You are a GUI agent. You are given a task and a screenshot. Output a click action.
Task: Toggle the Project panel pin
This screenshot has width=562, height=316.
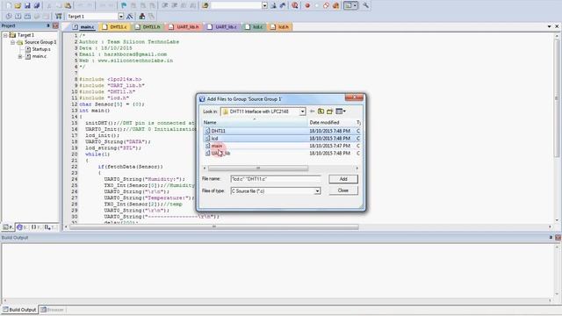click(x=48, y=25)
